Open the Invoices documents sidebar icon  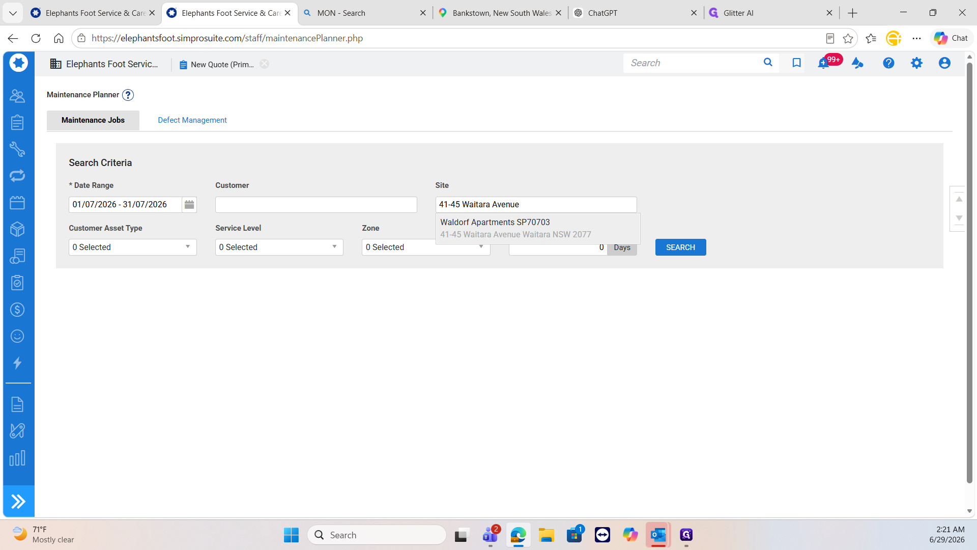[x=17, y=256]
